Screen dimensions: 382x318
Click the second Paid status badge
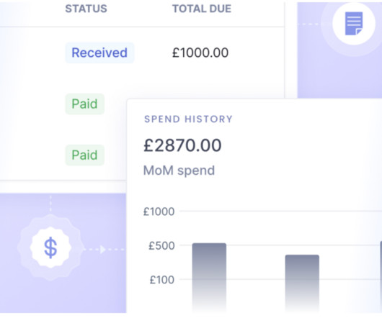[84, 155]
